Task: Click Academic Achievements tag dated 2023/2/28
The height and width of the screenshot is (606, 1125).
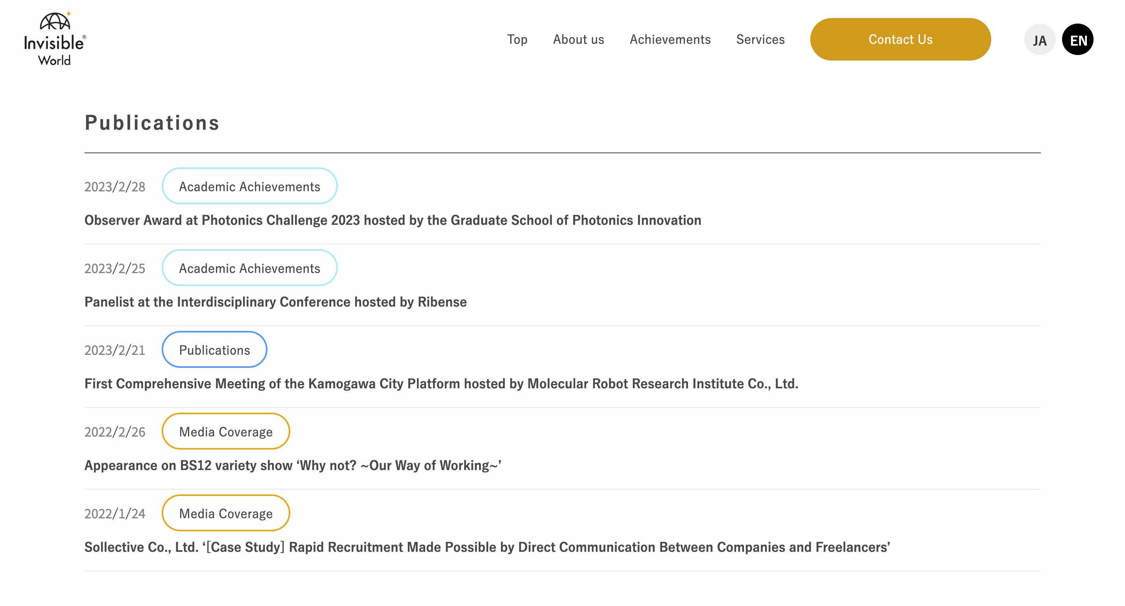Action: pos(249,186)
